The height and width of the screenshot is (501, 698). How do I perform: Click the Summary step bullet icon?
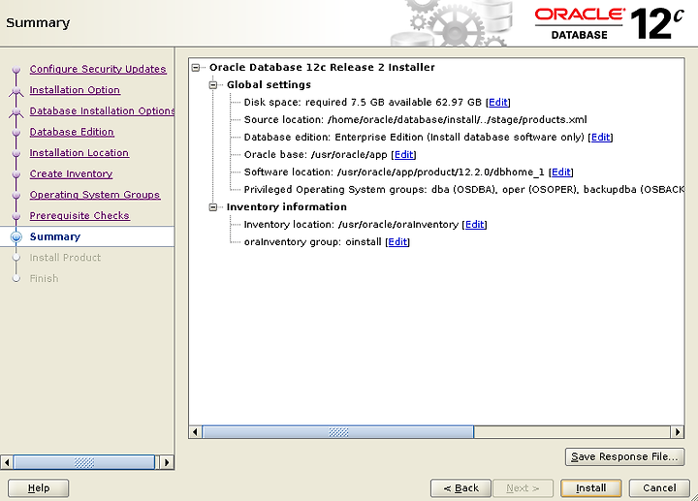point(16,236)
